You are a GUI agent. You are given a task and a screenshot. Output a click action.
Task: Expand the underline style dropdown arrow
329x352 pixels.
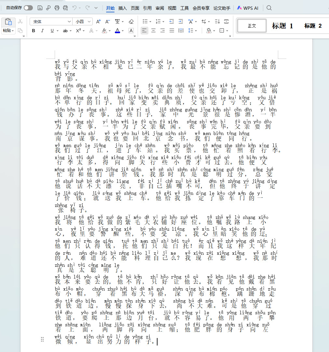click(x=58, y=31)
